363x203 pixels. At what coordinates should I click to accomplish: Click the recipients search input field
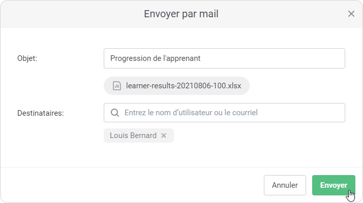pyautogui.click(x=229, y=113)
